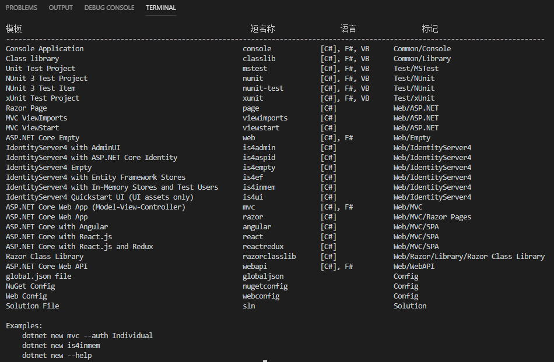Open the OUTPUT tab

coord(61,8)
